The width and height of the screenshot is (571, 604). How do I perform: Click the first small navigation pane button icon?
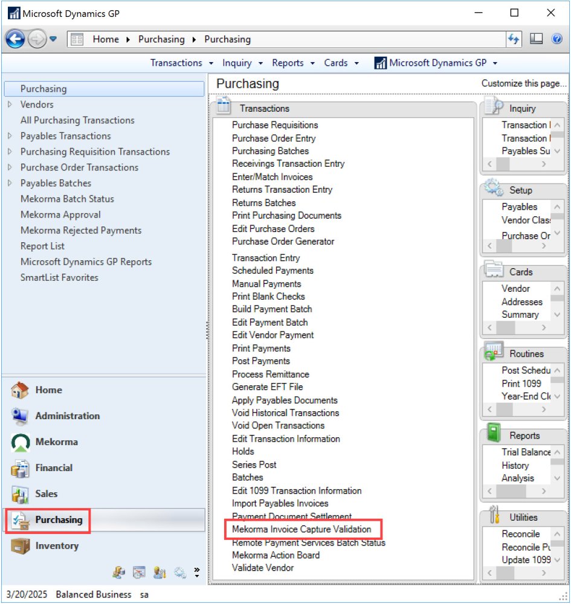118,573
